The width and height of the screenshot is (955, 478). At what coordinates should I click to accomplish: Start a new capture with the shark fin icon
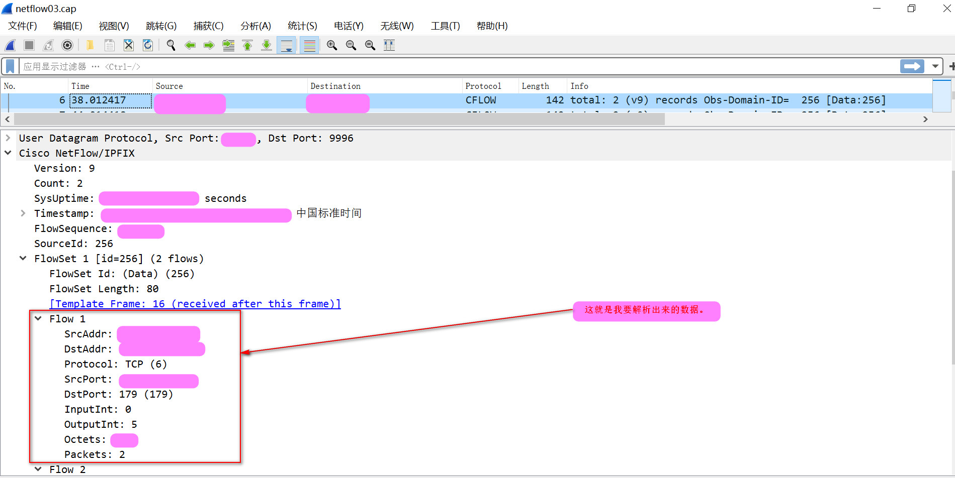pos(10,45)
